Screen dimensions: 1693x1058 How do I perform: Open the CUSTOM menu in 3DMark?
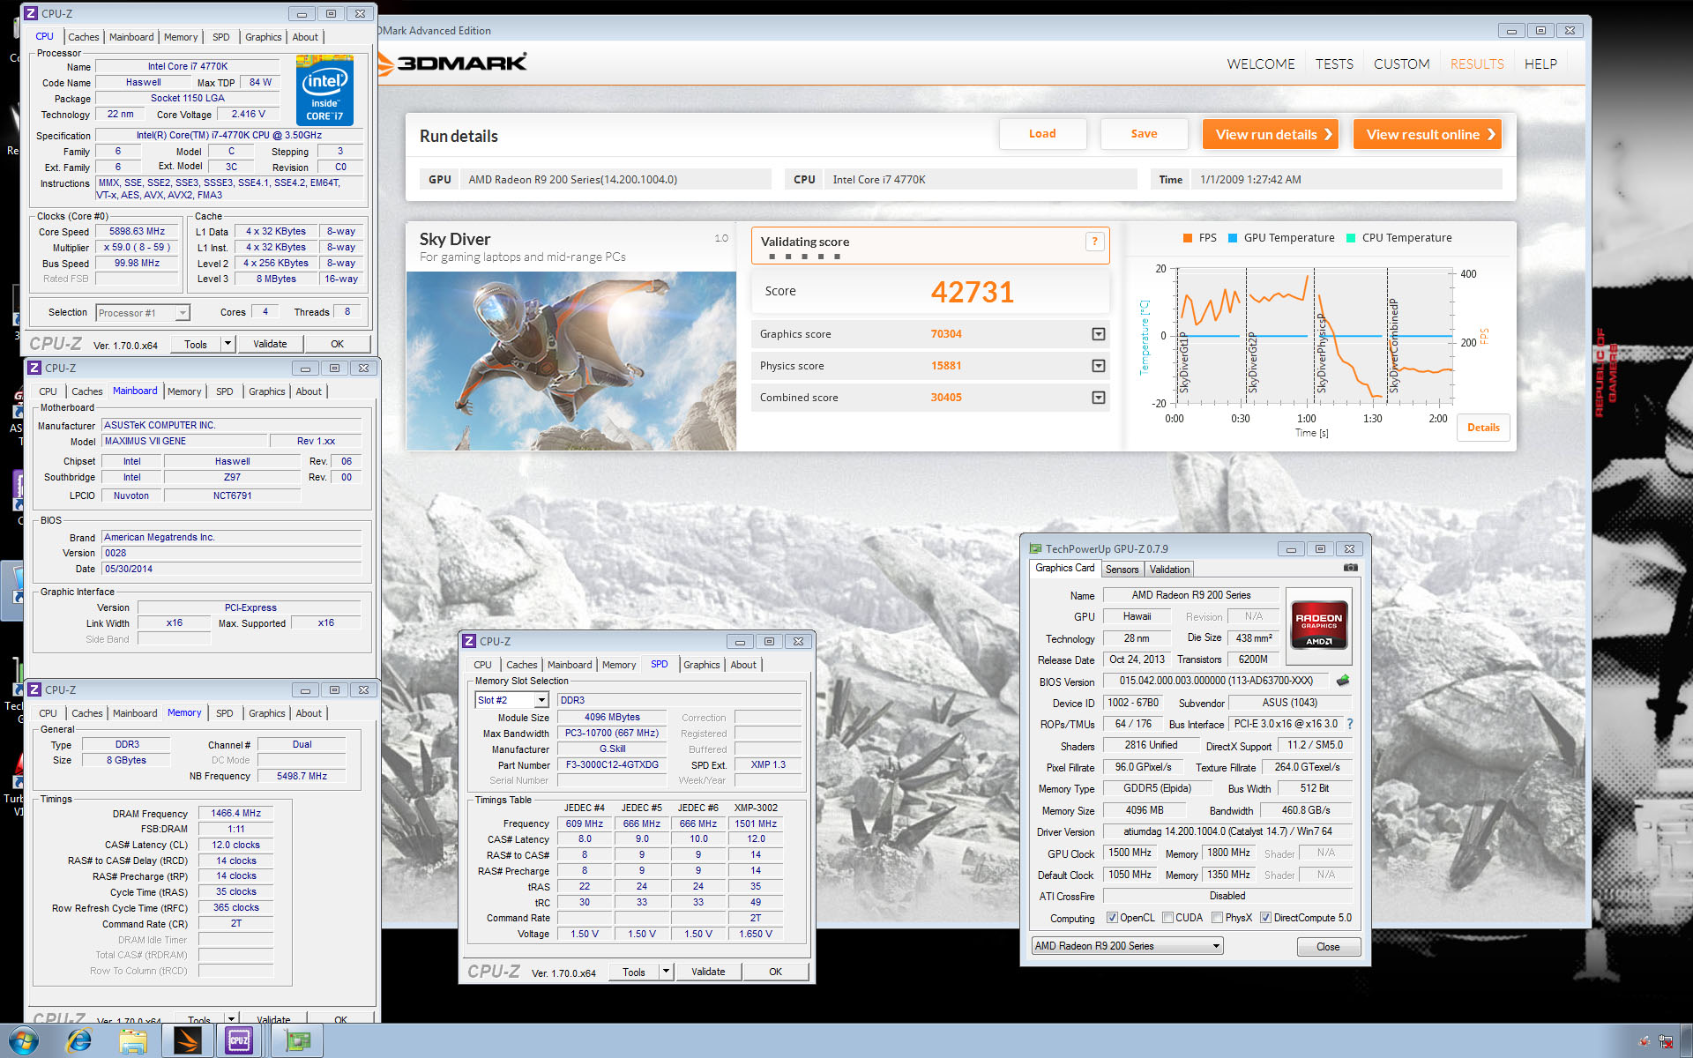pyautogui.click(x=1401, y=64)
